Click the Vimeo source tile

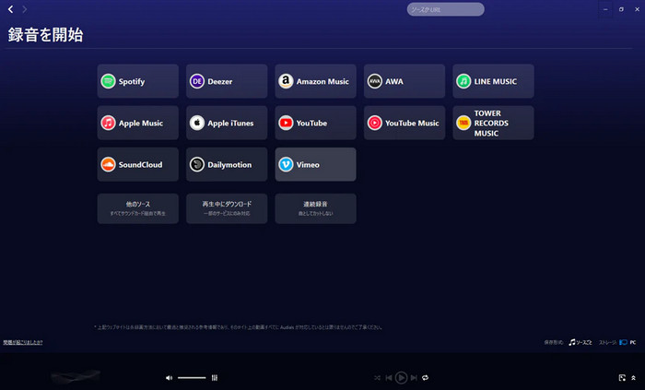[x=315, y=164]
